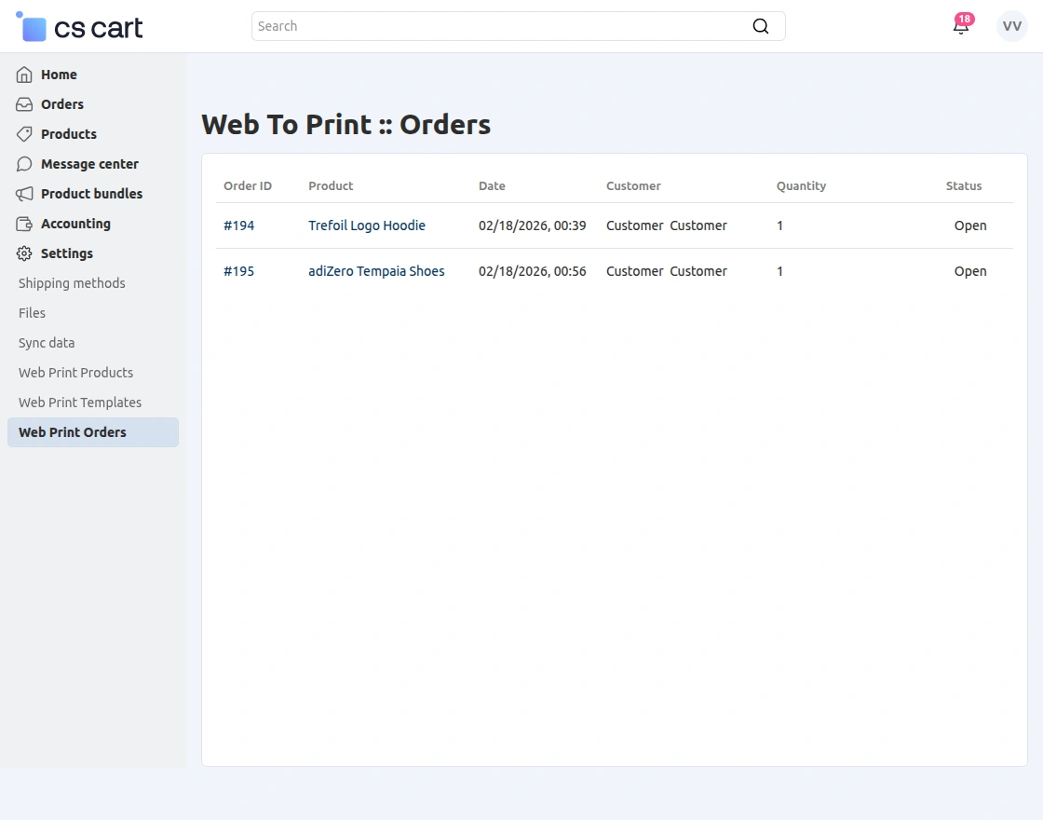Switch to Web Print Products section

74,373
